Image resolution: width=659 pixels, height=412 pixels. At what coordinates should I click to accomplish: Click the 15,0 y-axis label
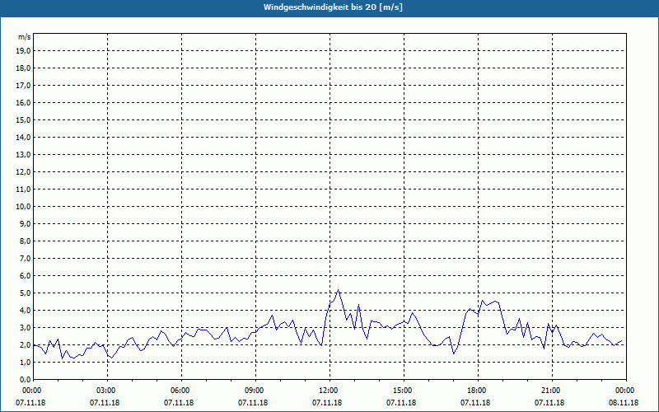[24, 119]
